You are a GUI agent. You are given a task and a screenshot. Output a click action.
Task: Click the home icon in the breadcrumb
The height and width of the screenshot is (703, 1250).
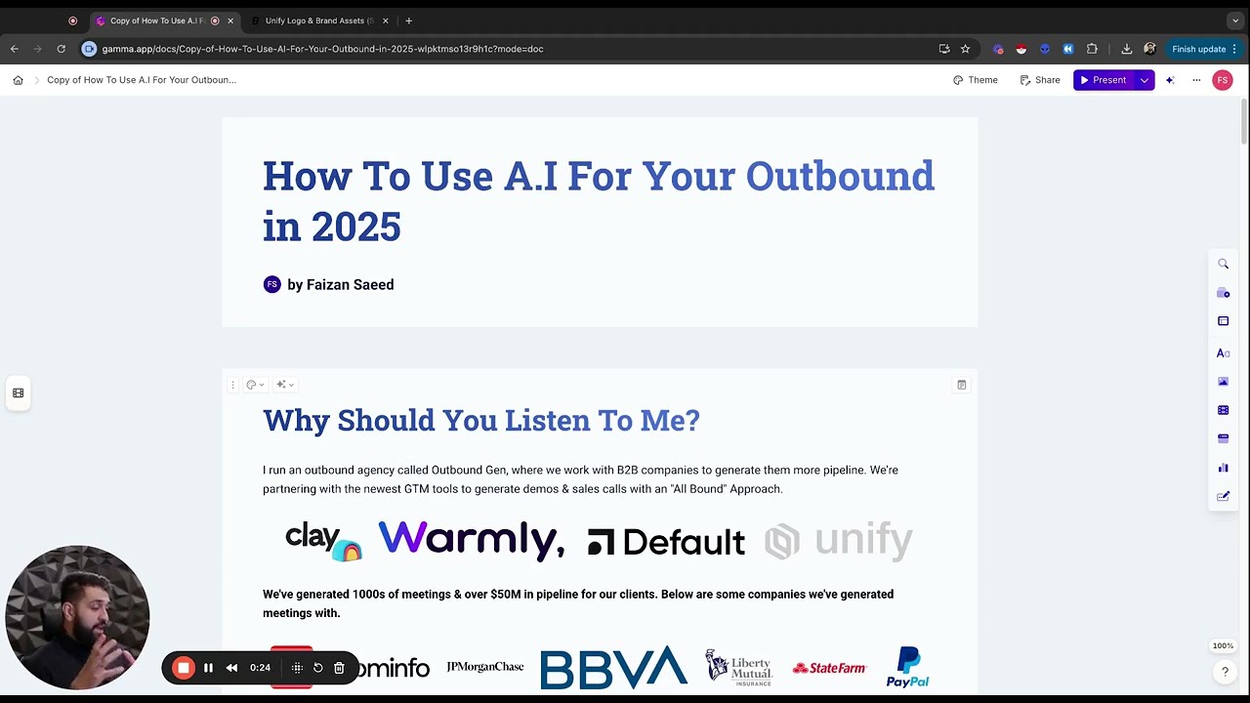pyautogui.click(x=18, y=80)
